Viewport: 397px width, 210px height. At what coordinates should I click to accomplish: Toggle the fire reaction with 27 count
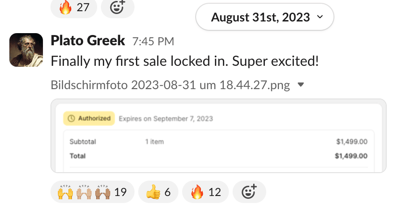[73, 8]
